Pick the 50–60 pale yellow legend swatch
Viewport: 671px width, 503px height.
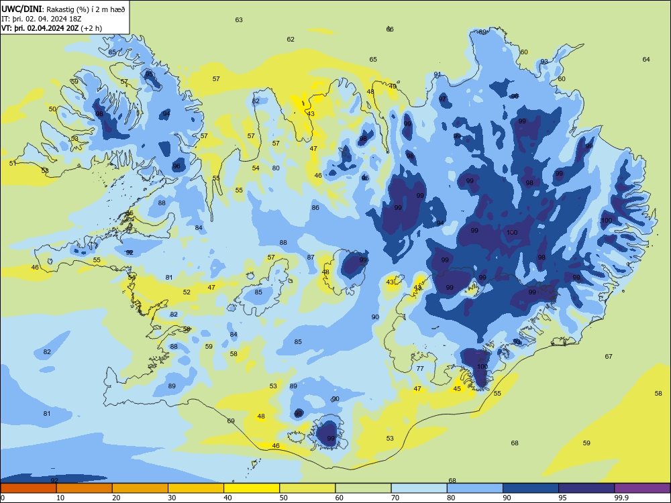(307, 488)
